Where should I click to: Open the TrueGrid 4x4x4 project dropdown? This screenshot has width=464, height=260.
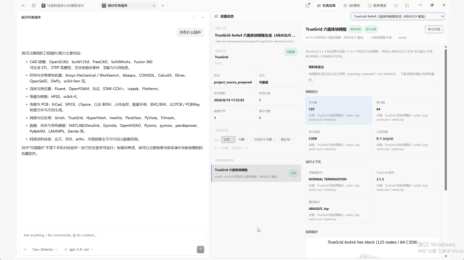pos(398,16)
